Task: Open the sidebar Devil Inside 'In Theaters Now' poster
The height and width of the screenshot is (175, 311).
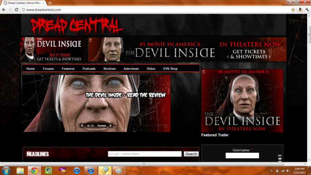Action: click(242, 101)
